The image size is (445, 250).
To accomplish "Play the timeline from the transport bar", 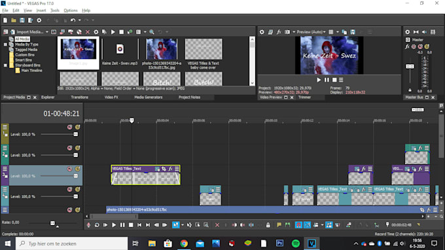I will coord(114,225).
